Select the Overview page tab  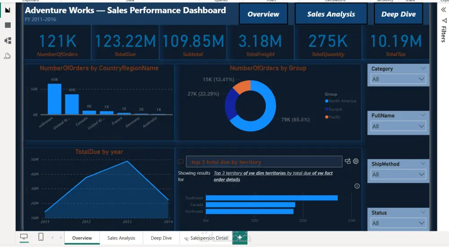tap(82, 238)
